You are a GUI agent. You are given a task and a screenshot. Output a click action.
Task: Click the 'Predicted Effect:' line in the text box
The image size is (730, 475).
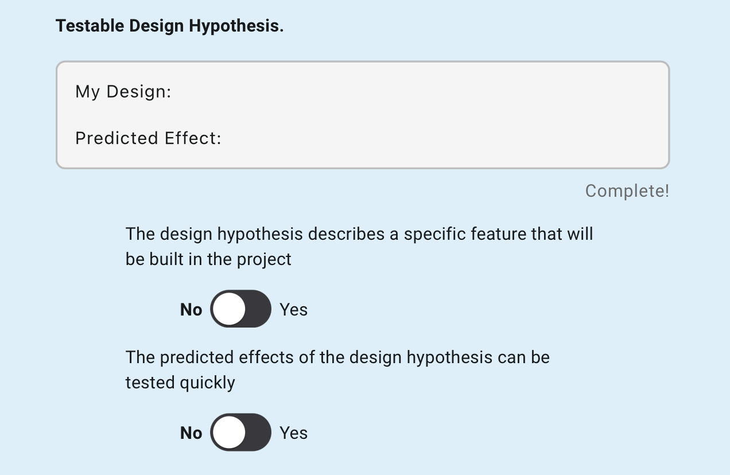tap(148, 138)
